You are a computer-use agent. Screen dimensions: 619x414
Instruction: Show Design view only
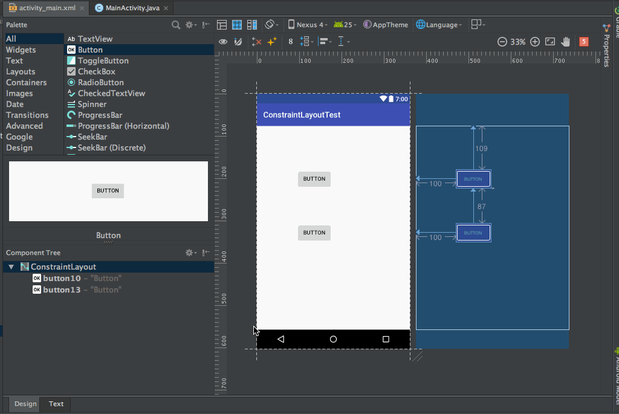pos(222,25)
